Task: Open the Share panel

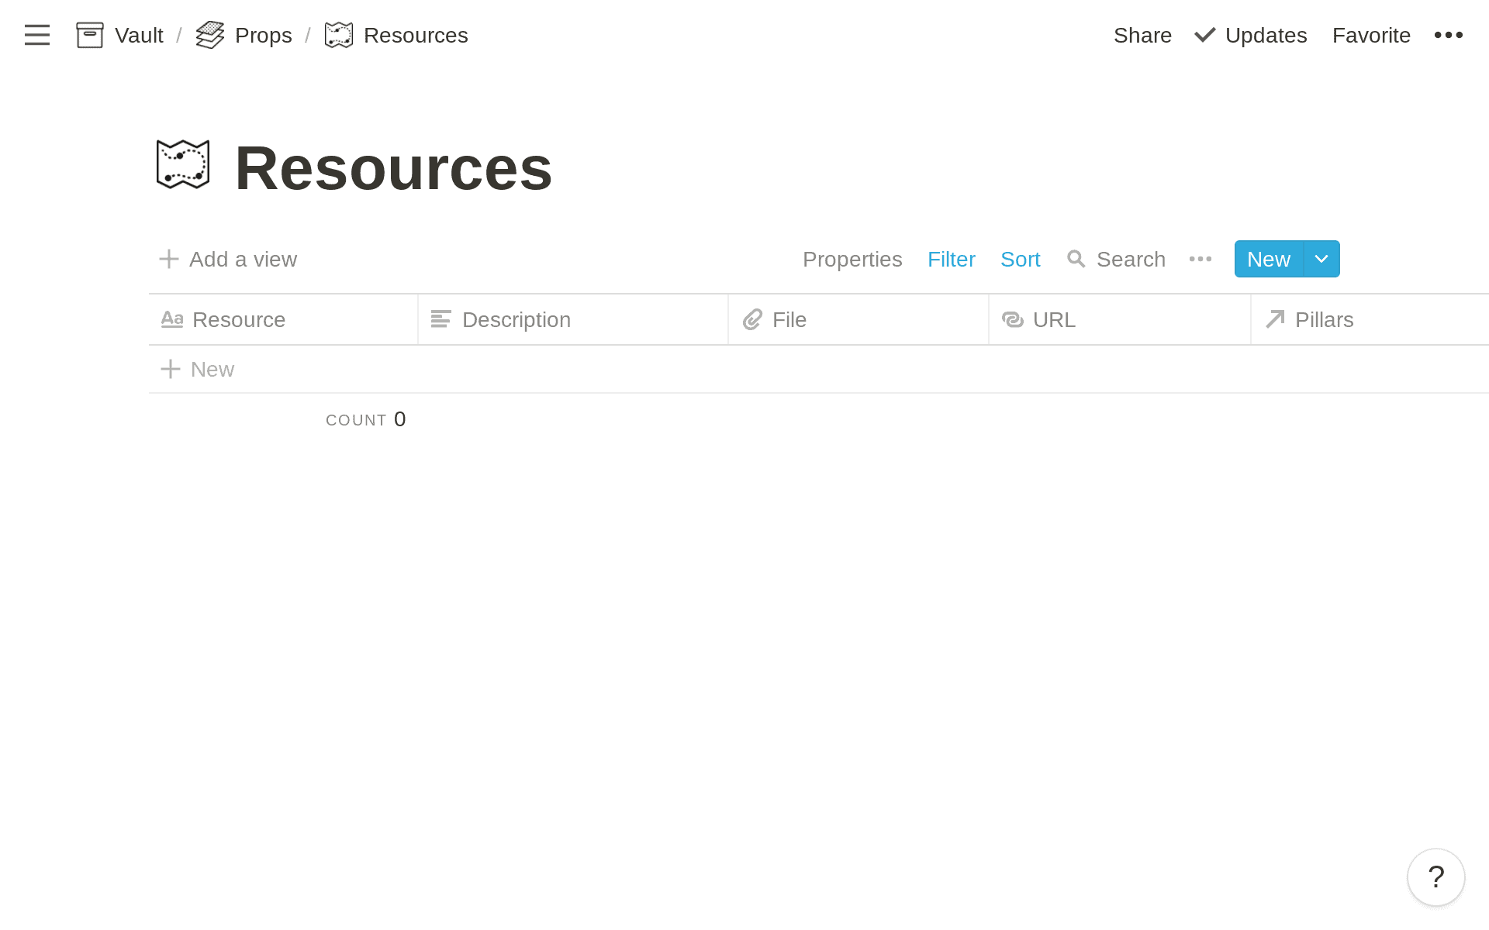Action: pos(1142,35)
